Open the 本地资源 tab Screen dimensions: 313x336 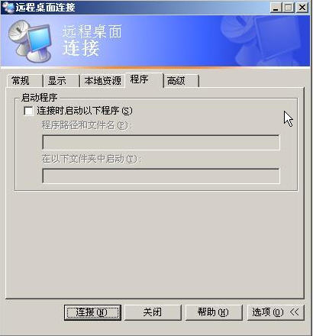pyautogui.click(x=102, y=81)
